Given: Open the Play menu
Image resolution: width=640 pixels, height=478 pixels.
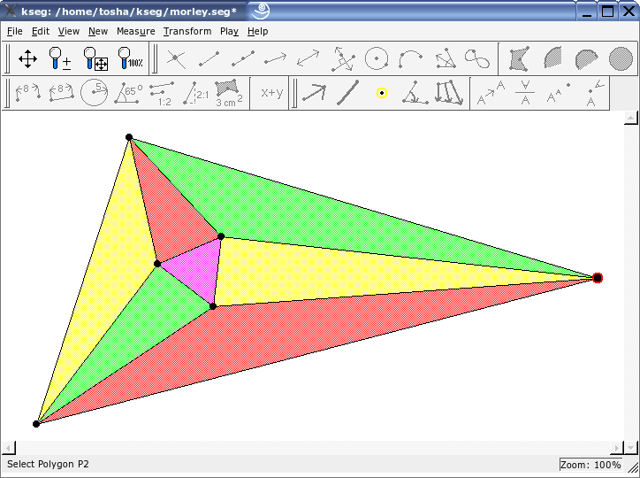Looking at the screenshot, I should (229, 31).
